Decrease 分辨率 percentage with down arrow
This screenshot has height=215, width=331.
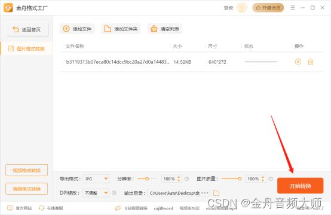tap(179, 180)
